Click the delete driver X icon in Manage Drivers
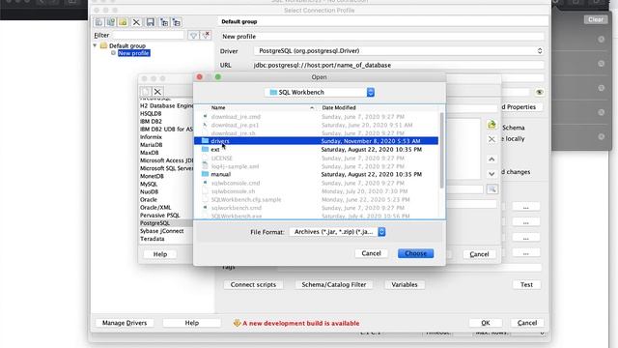 click(157, 91)
